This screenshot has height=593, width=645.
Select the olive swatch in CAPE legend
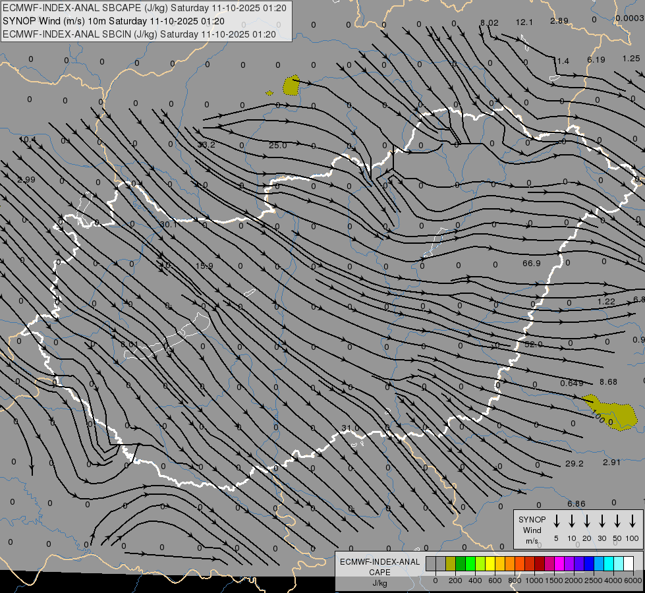pyautogui.click(x=451, y=563)
